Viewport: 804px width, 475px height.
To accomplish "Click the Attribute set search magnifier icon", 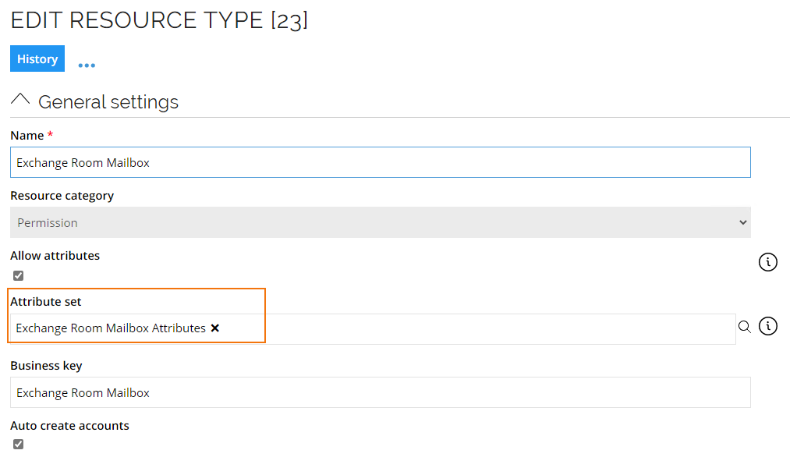I will (745, 327).
